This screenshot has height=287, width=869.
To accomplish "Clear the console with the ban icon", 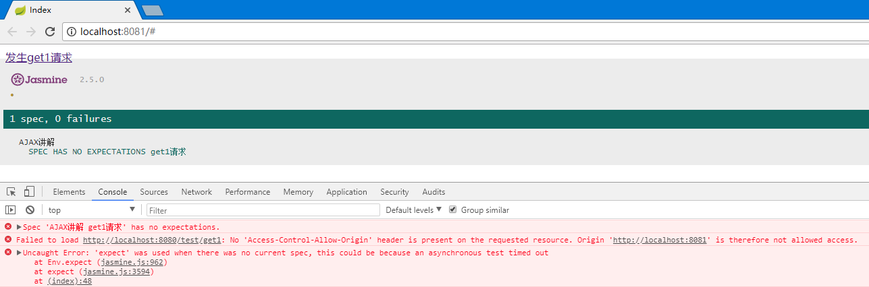I will [30, 210].
